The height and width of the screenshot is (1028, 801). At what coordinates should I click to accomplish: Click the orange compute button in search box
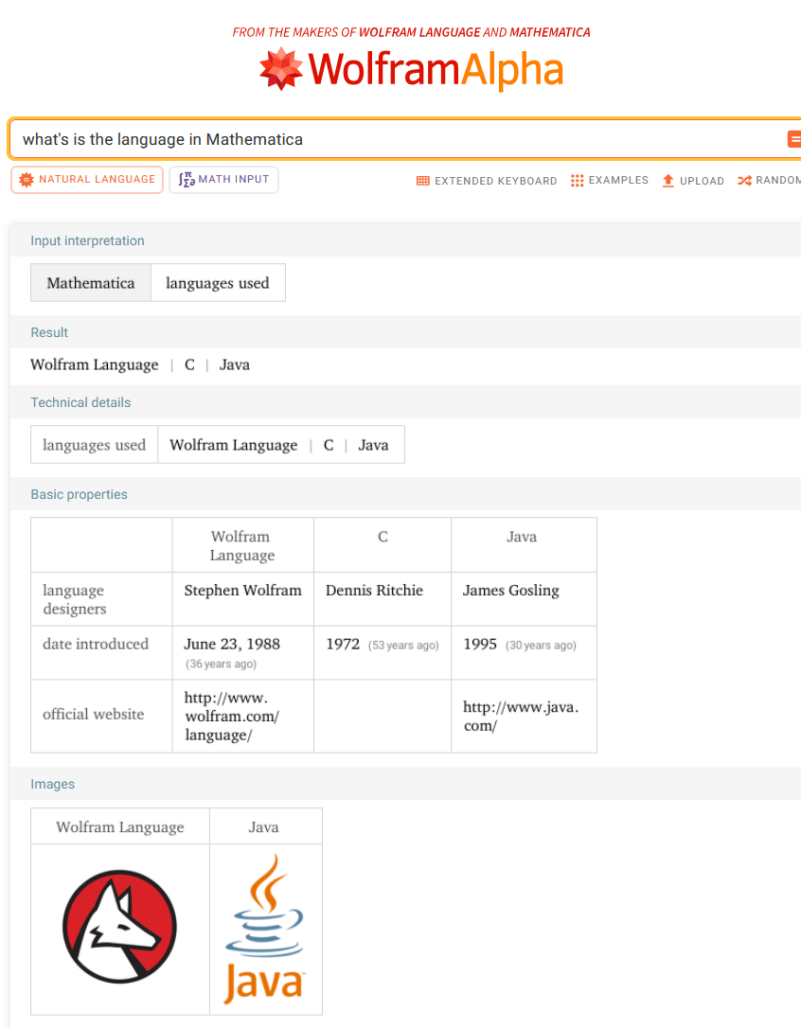[x=793, y=139]
